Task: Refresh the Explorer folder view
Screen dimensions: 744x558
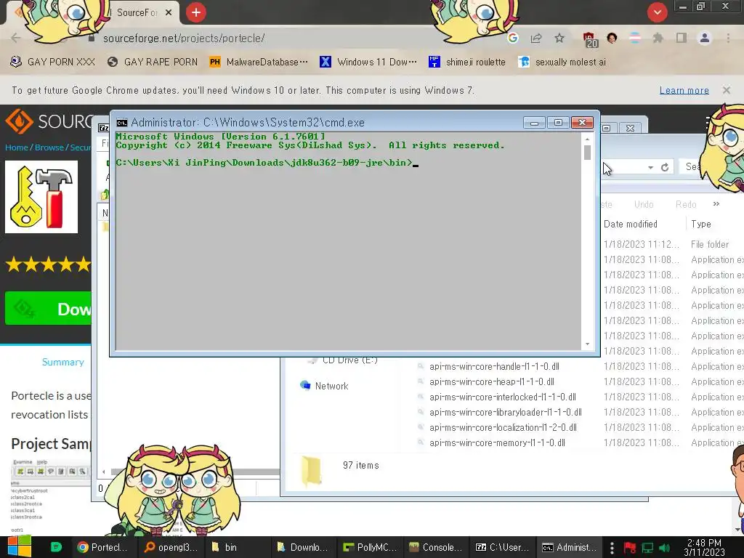Action: point(665,167)
